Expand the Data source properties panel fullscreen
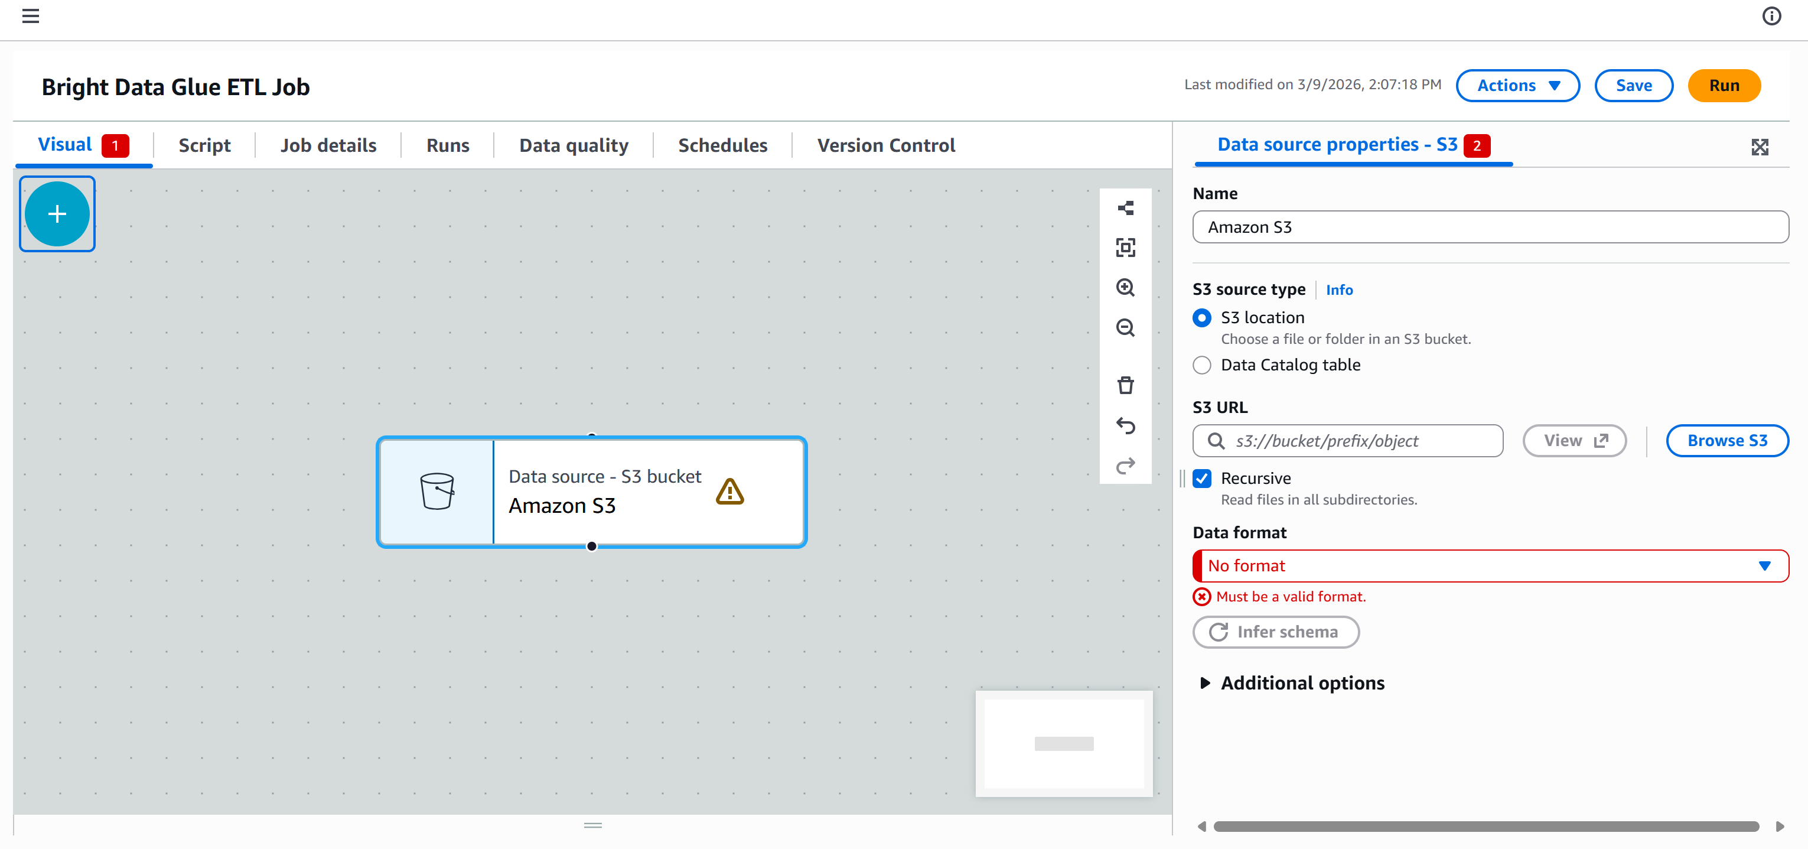This screenshot has height=849, width=1808. click(x=1760, y=147)
